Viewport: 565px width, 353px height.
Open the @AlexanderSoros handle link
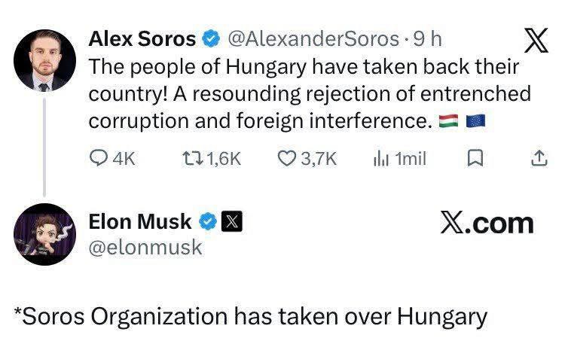311,38
